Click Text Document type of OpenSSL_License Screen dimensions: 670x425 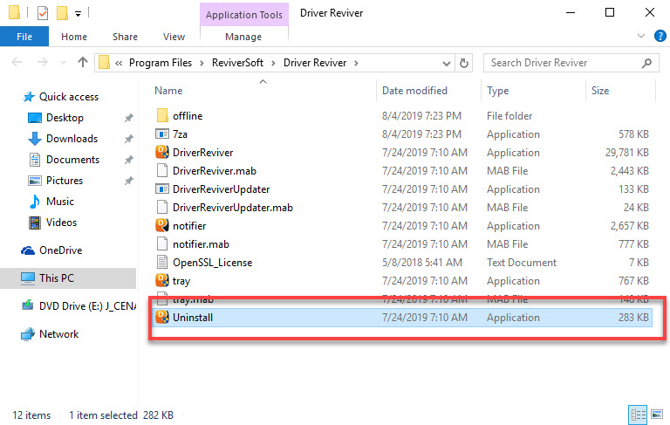click(522, 263)
